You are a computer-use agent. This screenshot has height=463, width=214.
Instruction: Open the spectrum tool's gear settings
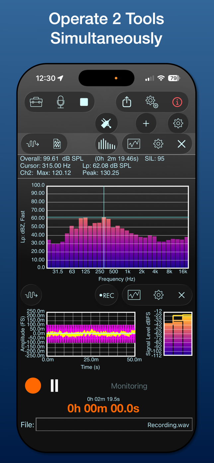158,144
